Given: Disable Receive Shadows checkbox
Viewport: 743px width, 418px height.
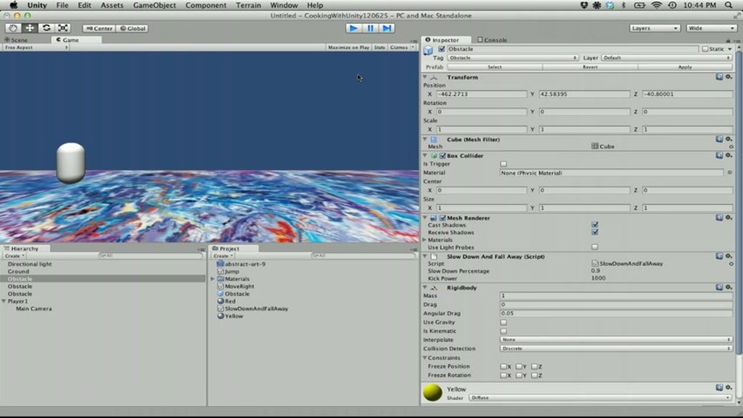Looking at the screenshot, I should click(x=595, y=232).
